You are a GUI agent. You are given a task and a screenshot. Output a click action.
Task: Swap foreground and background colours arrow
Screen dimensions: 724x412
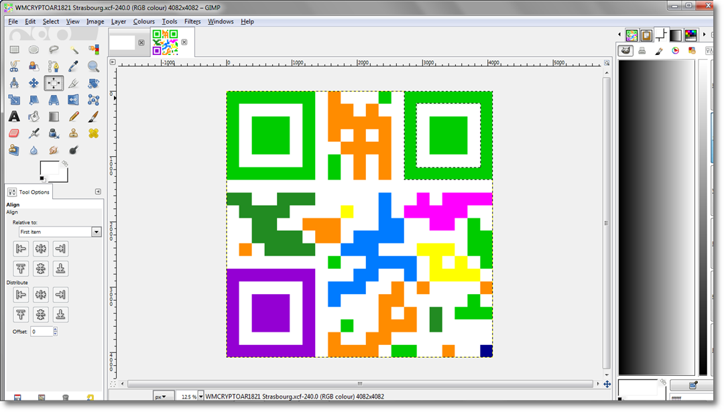64,163
